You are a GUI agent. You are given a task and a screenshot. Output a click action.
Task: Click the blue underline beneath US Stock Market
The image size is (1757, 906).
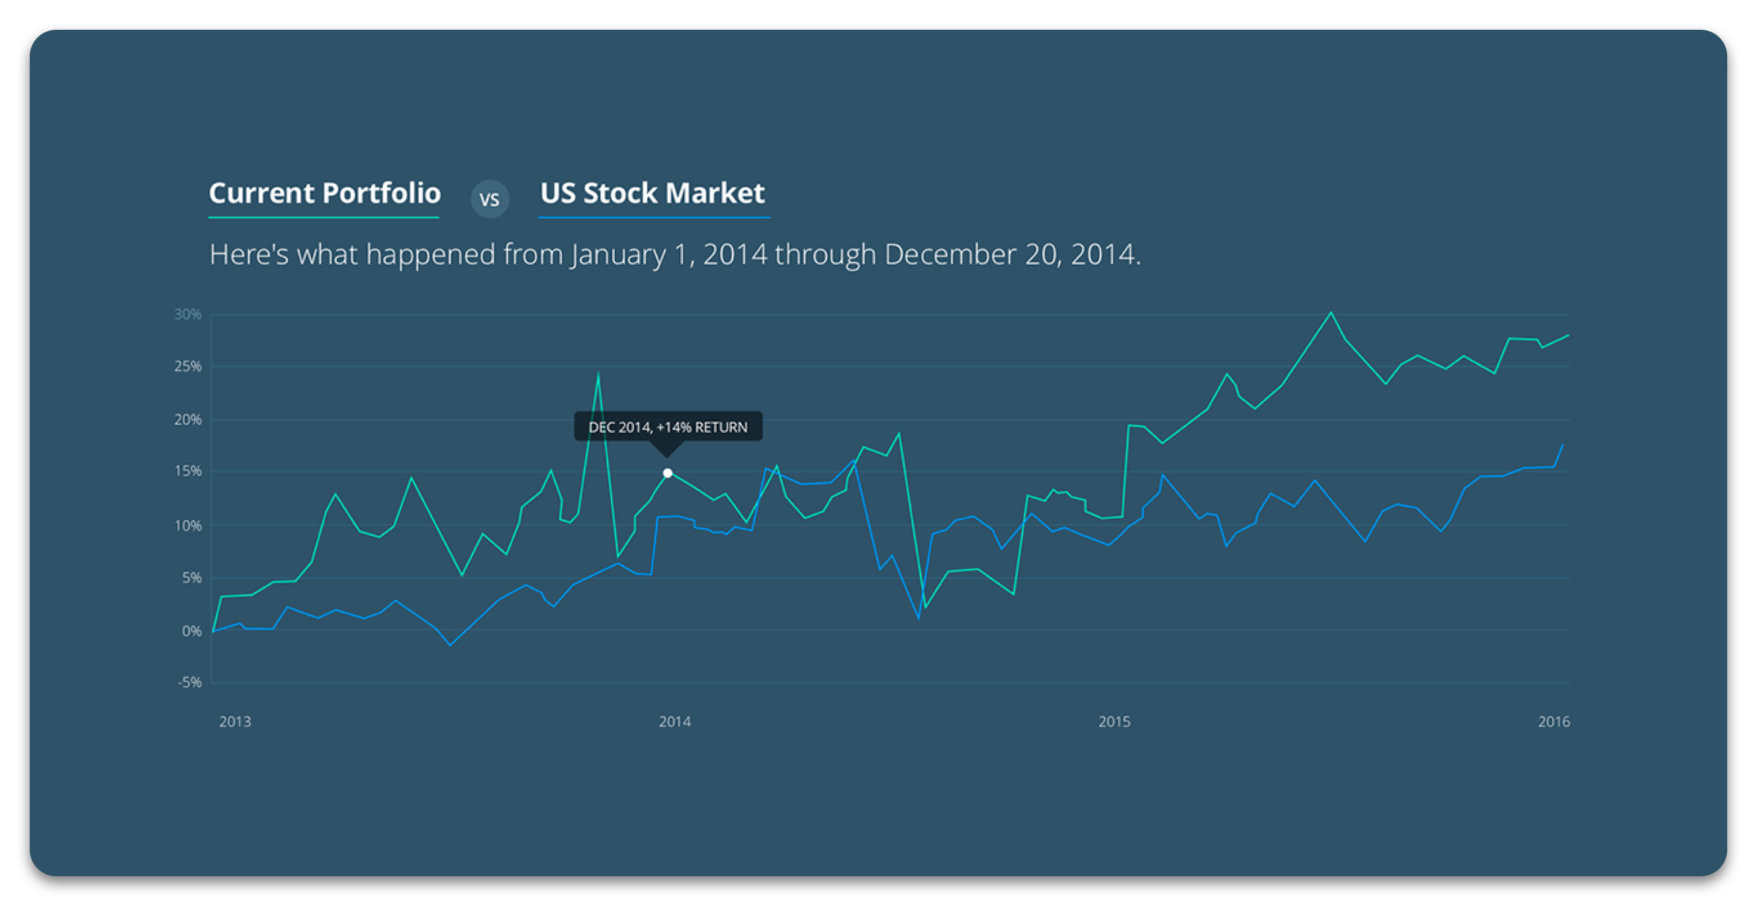tap(654, 218)
